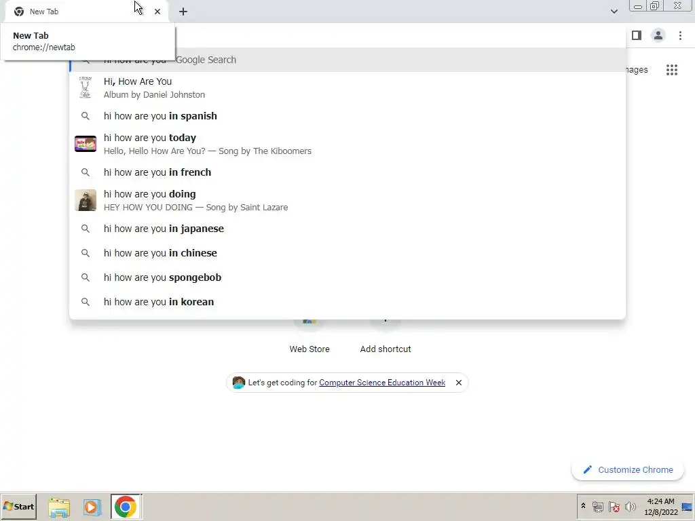
Task: Click Show desktop icon in tray
Action: click(x=688, y=507)
